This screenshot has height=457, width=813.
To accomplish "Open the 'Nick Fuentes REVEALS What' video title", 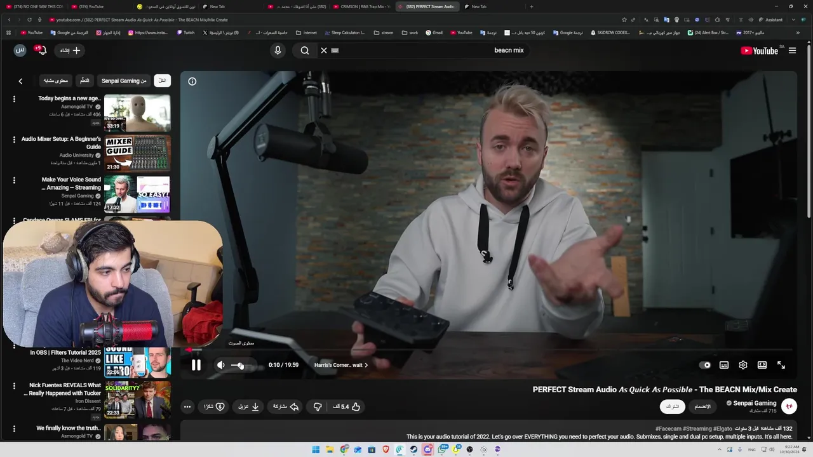I will (62, 389).
